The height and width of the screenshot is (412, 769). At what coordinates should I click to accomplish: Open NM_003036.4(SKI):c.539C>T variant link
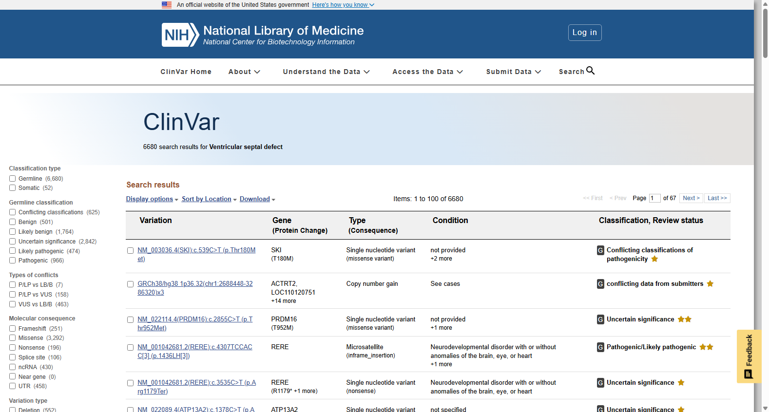pyautogui.click(x=196, y=255)
